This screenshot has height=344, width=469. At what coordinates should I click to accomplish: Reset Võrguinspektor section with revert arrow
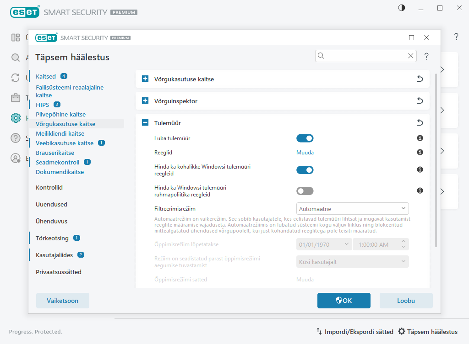(x=420, y=101)
